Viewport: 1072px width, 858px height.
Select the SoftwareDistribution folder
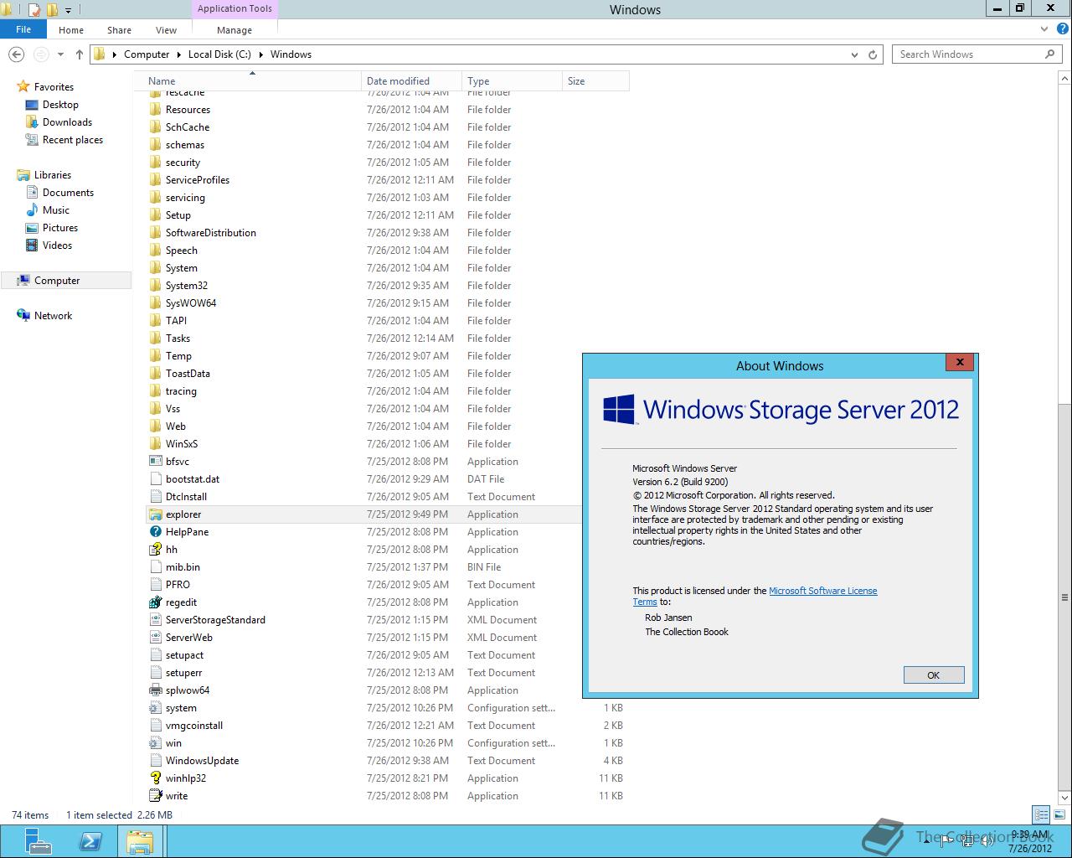[x=211, y=233]
